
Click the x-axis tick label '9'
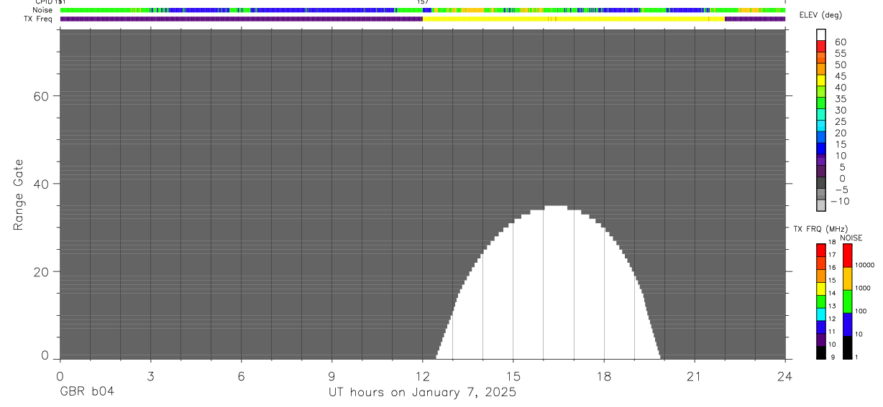click(331, 376)
